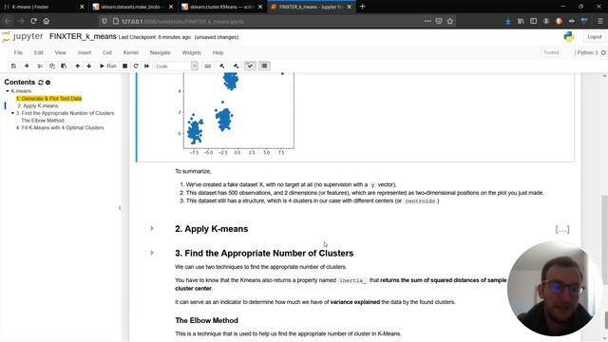Refresh the Contents table of contents
608x342 pixels.
point(40,83)
